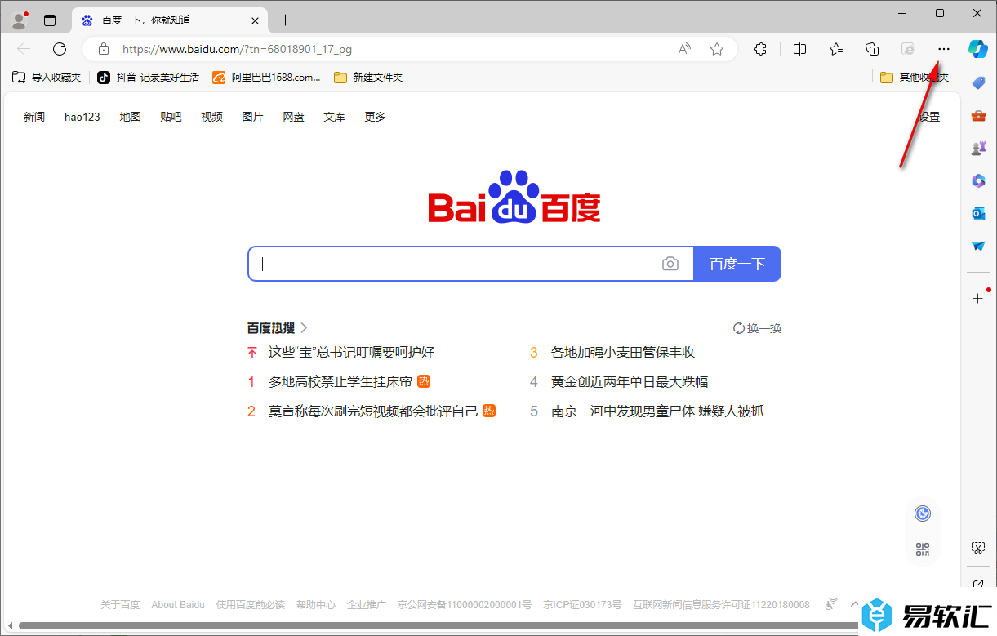
Task: Open 黄金创近两年单日最大跌幅 headline
Action: click(x=630, y=382)
